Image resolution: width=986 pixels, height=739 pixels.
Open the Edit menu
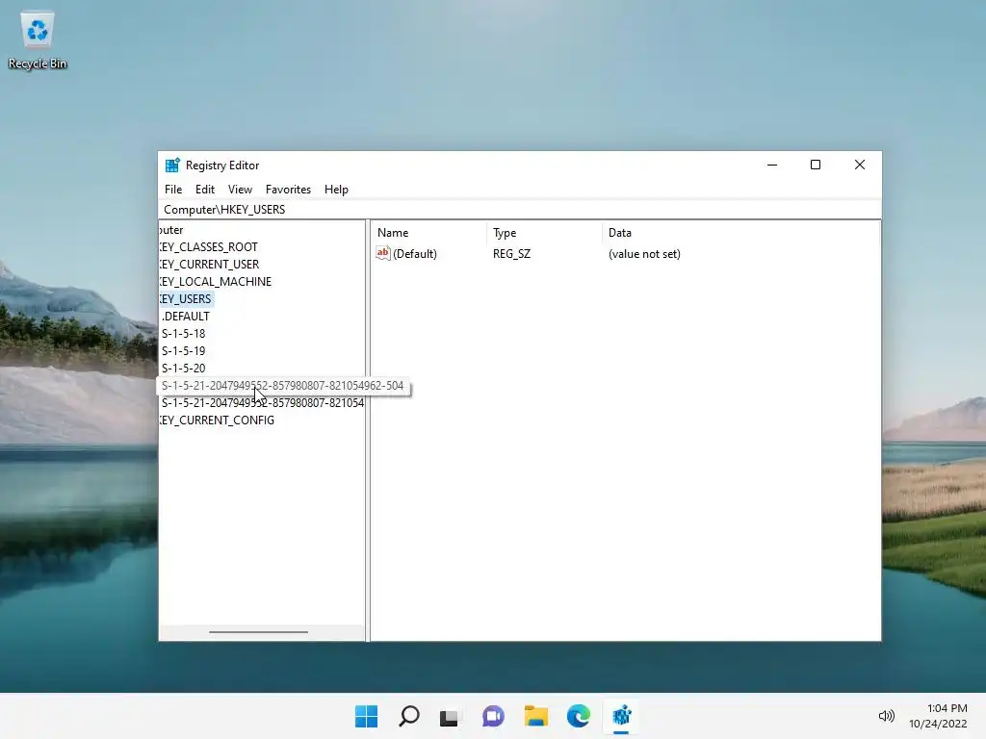(205, 190)
